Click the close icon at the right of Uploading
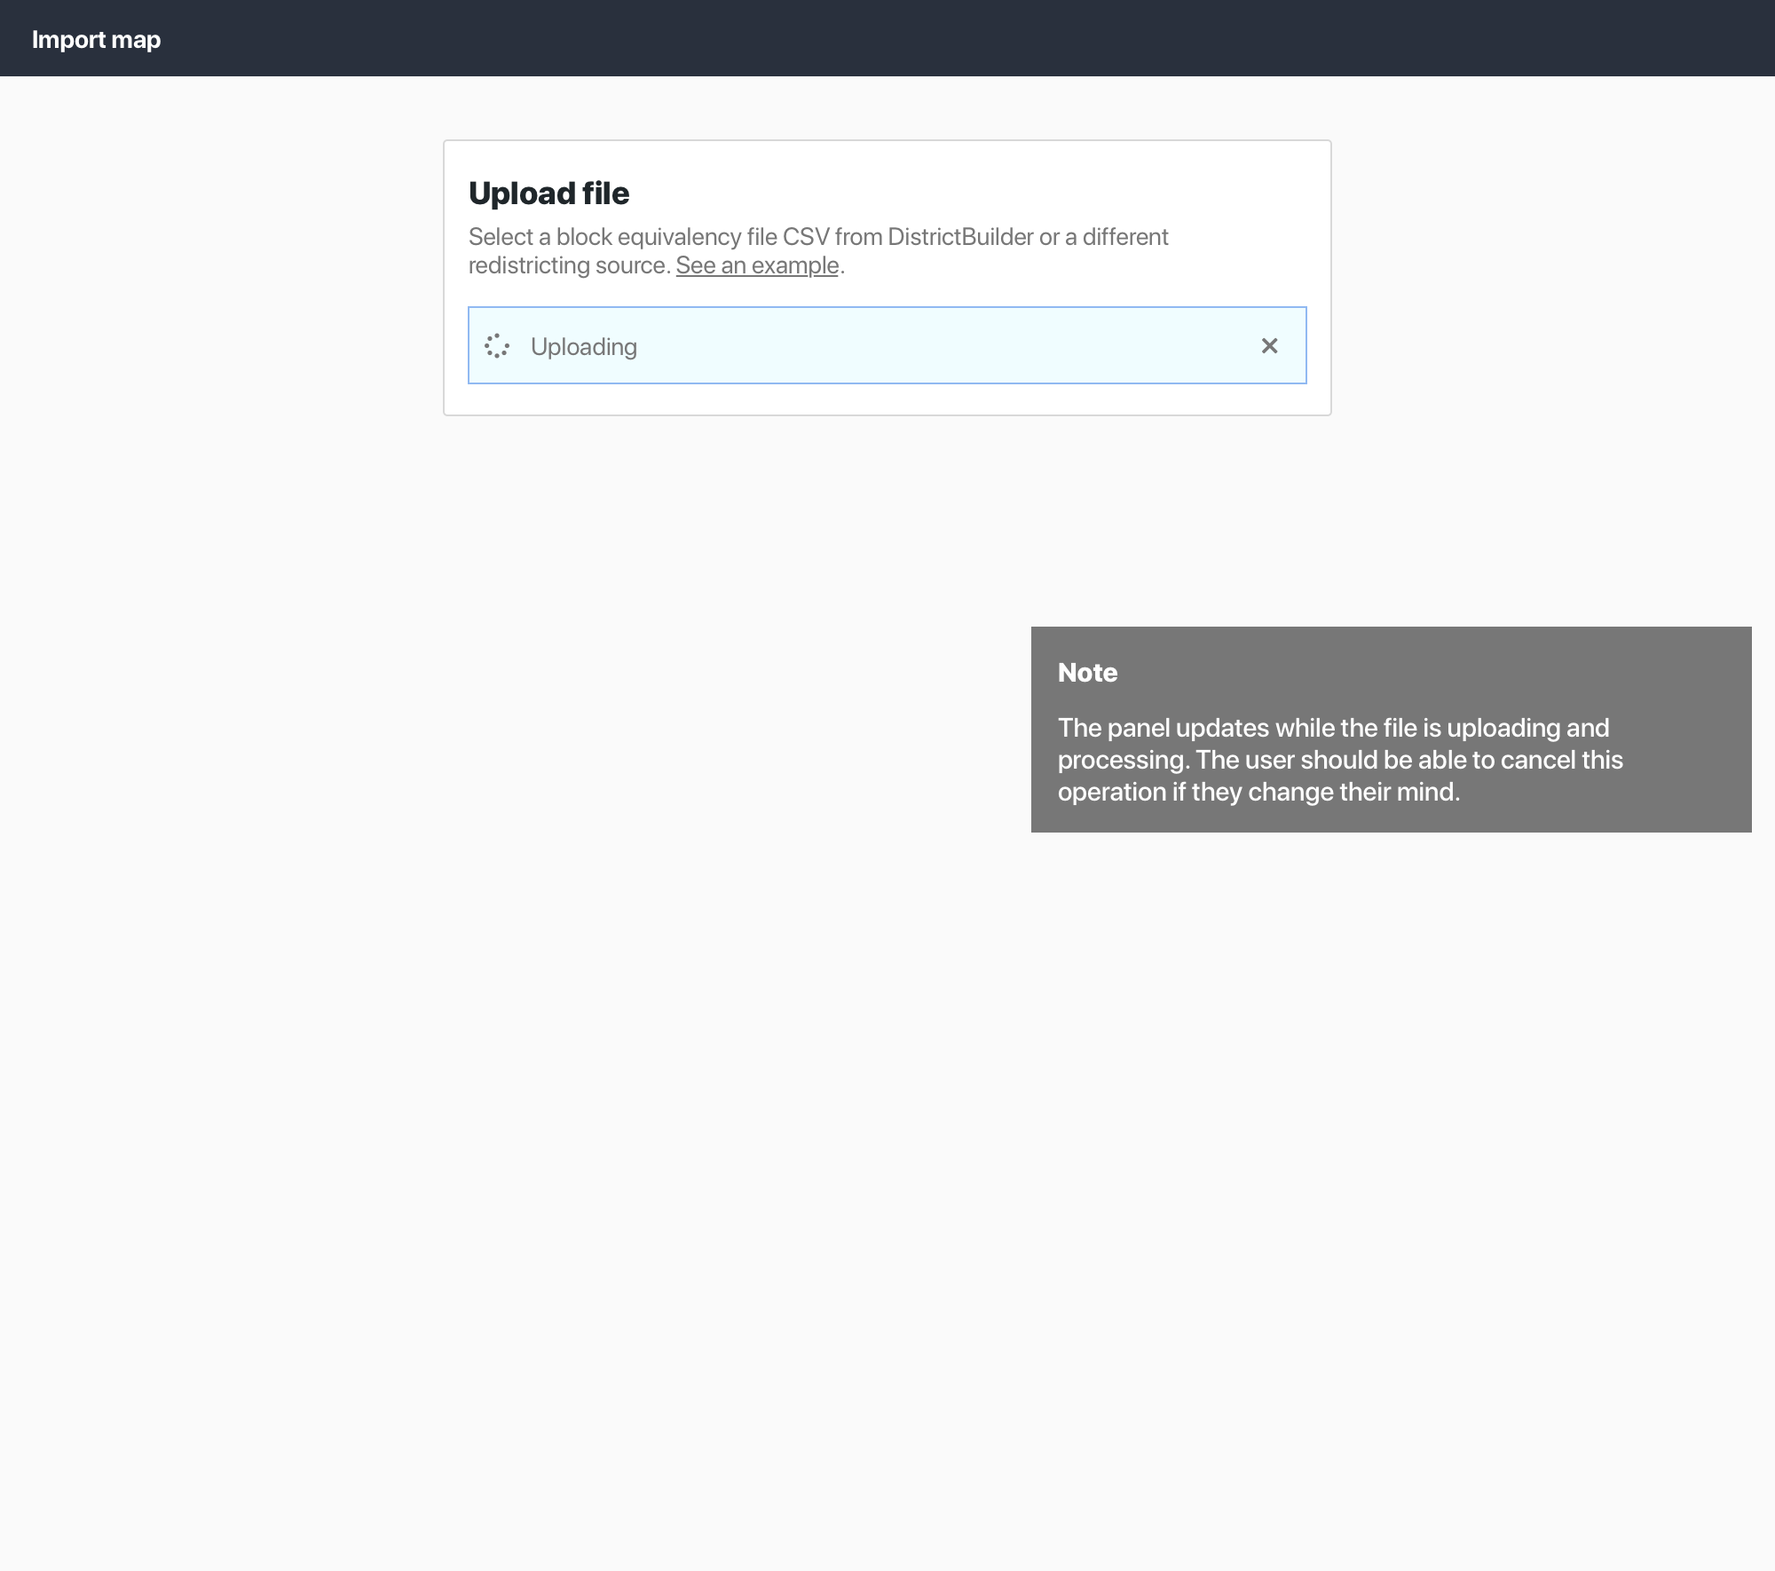Screen dimensions: 1775x1571 point(1269,345)
